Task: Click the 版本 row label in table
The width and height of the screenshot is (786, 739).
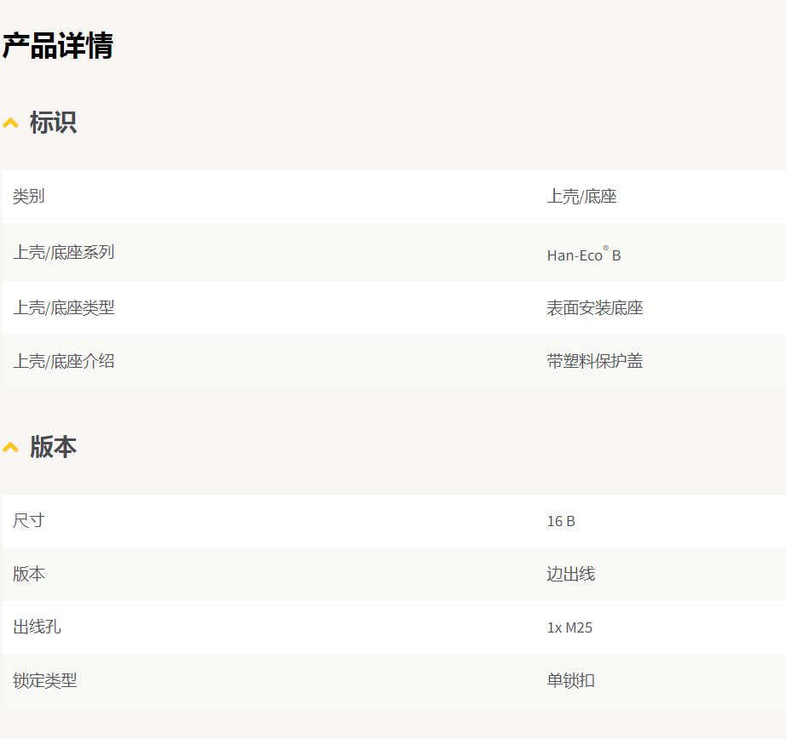Action: pos(29,574)
